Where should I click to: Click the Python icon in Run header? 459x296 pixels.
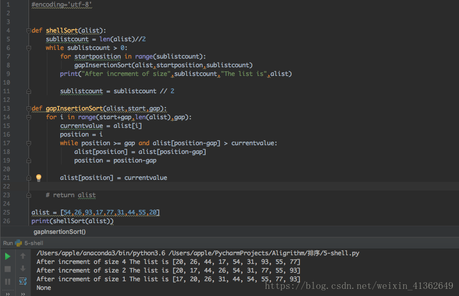coord(18,243)
